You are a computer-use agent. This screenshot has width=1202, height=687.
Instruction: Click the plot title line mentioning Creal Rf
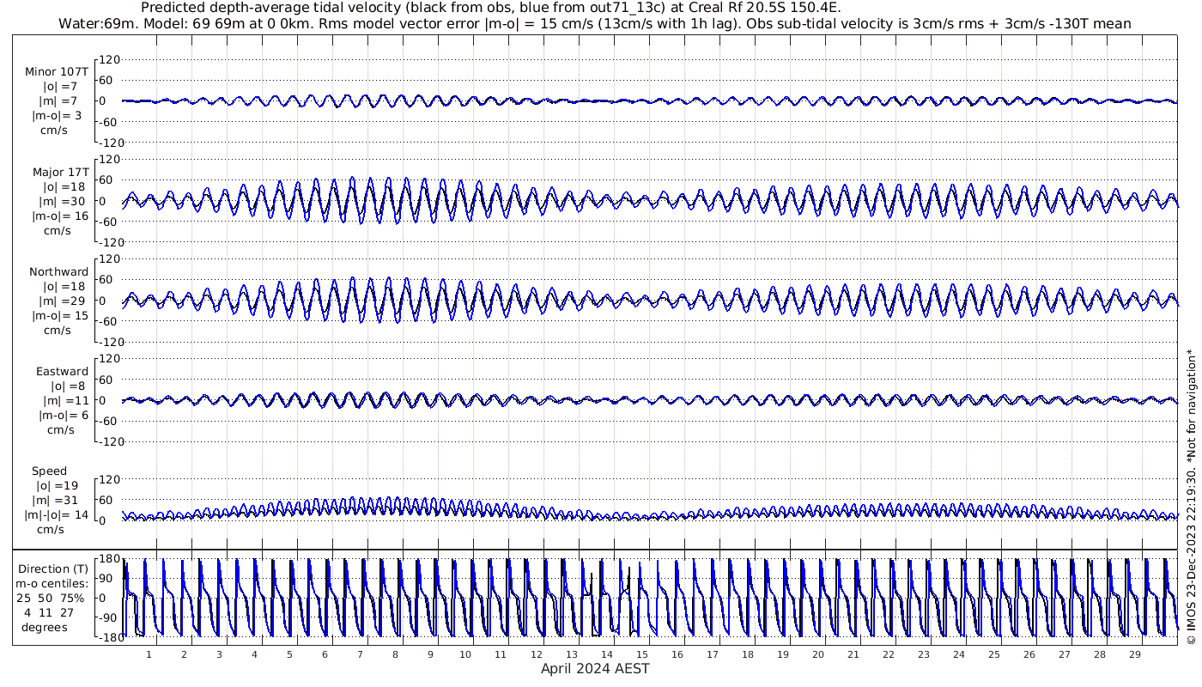490,8
